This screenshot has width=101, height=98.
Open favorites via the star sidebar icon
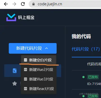(15, 84)
